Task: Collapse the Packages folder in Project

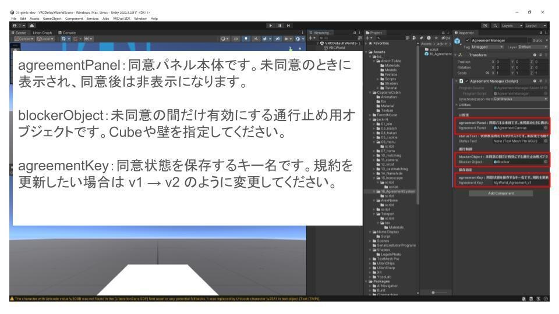Action: pos(367,281)
